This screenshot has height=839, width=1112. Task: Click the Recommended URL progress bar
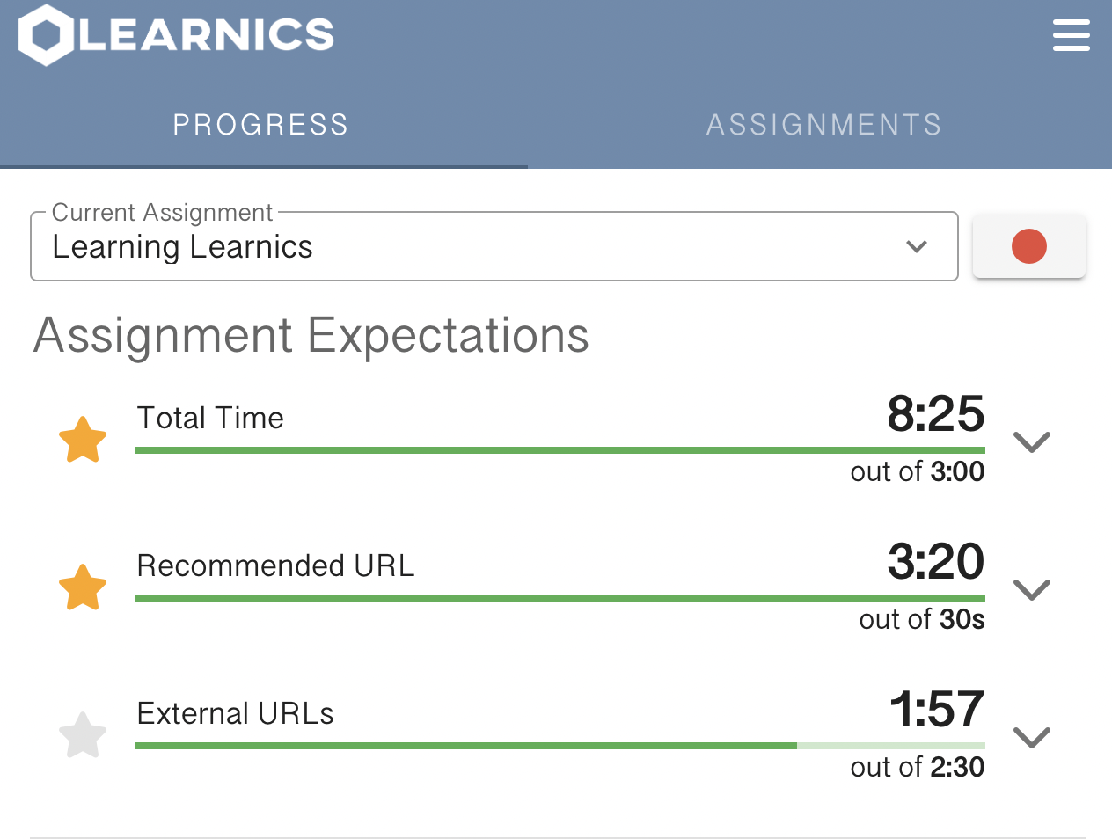(x=560, y=598)
